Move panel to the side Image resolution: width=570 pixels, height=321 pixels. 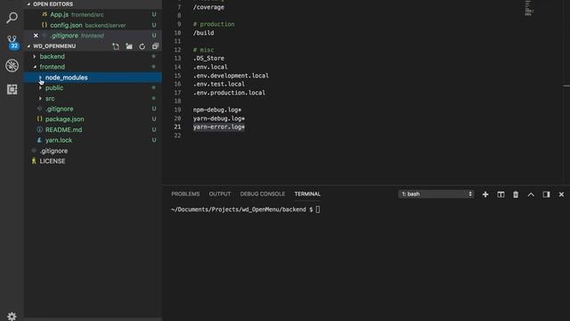[546, 194]
